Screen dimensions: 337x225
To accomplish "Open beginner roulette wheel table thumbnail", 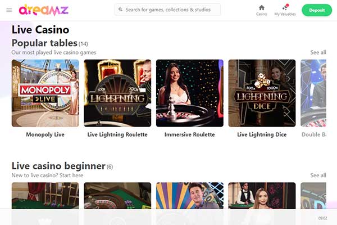I will [x=117, y=196].
